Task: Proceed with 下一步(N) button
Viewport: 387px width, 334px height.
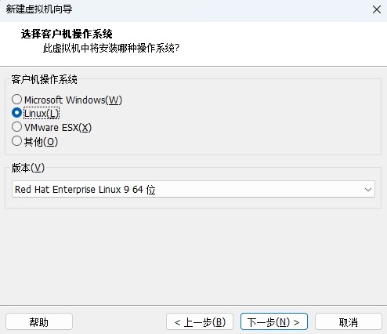Action: point(274,321)
